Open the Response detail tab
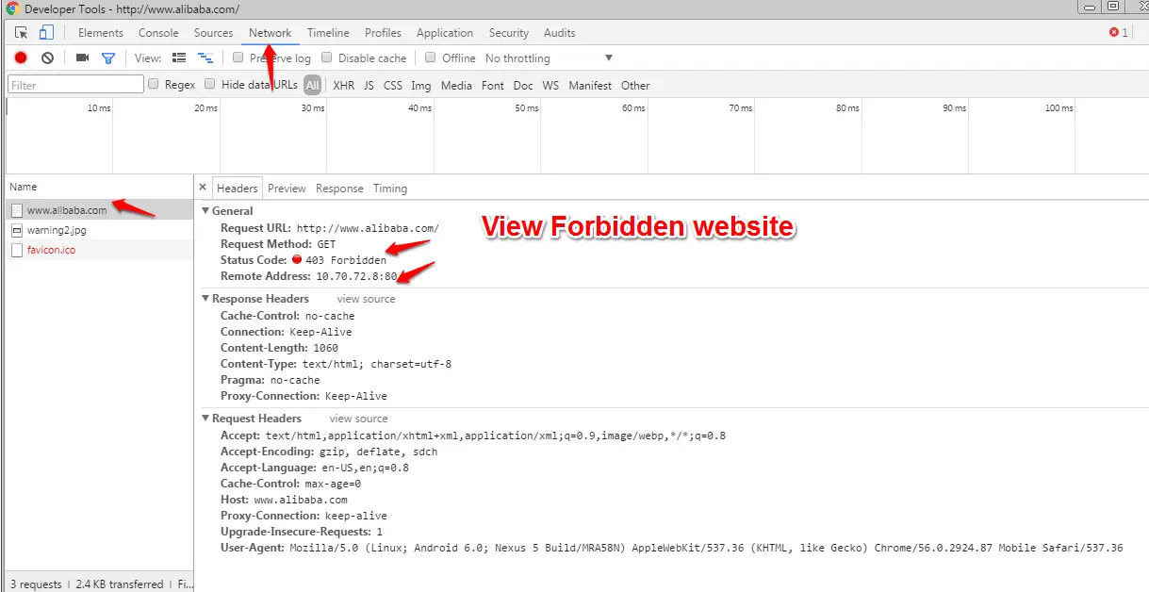1149x592 pixels. point(339,188)
